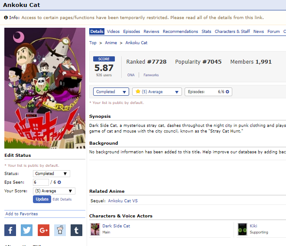Open the (5) Average rating dropdown with star
The height and width of the screenshot is (246, 286).
[157, 91]
